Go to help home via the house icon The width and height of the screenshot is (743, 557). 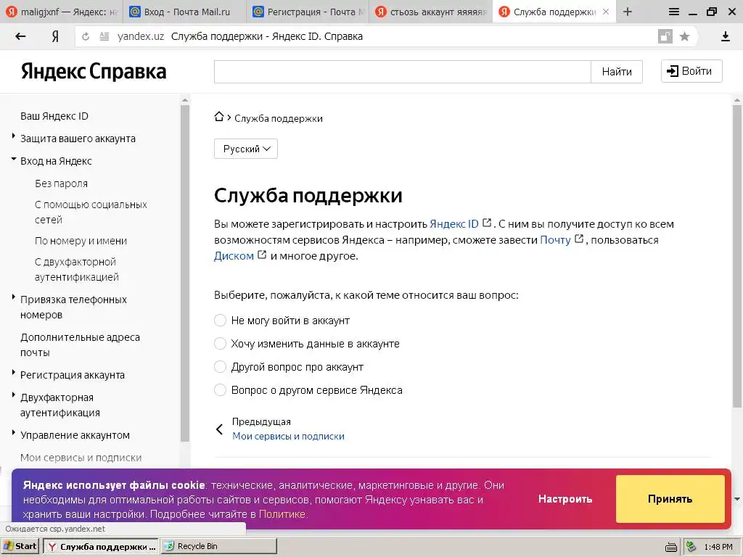tap(218, 117)
